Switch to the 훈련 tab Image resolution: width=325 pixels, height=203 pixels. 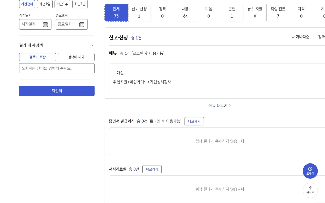[232, 12]
